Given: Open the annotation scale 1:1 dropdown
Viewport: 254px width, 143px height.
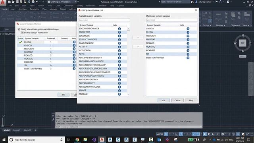Looking at the screenshot, I should 217,134.
